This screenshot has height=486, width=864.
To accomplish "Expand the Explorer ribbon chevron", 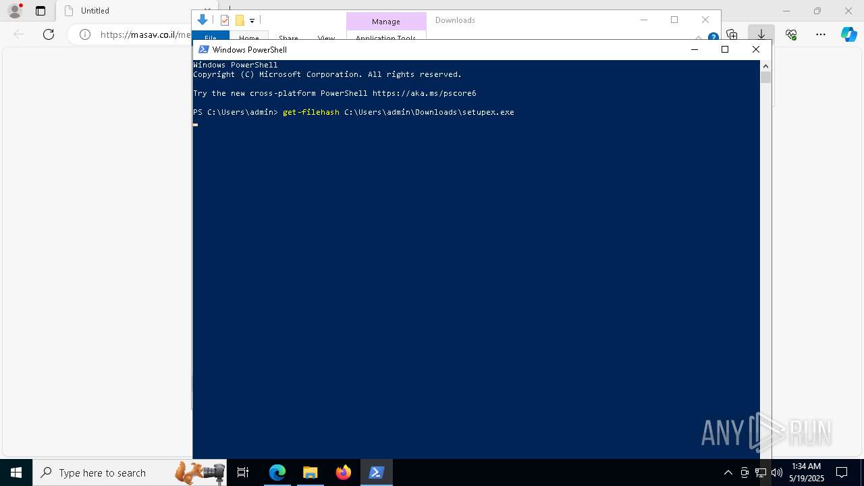I will tap(699, 37).
